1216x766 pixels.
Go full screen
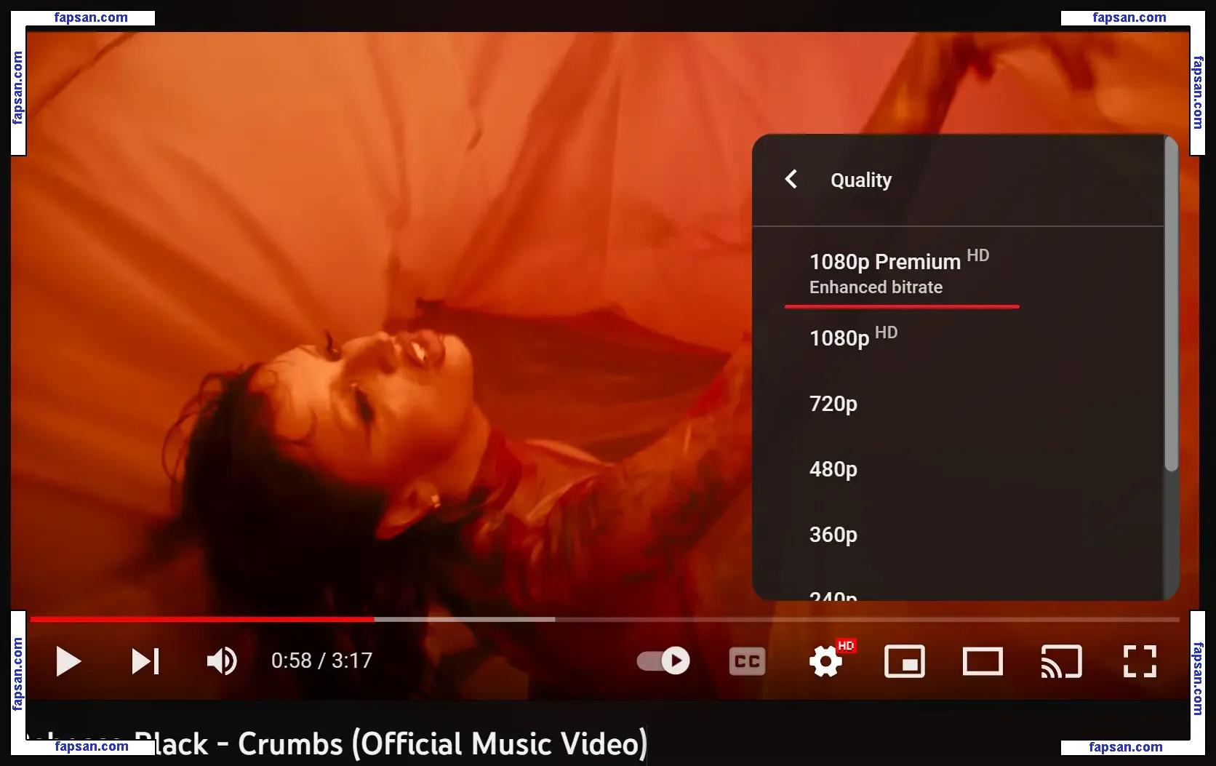point(1140,661)
